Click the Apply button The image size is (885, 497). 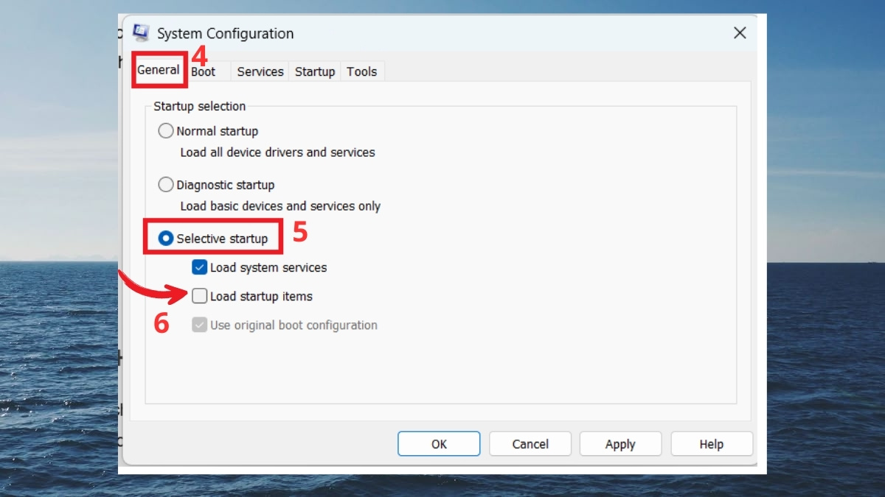tap(620, 444)
